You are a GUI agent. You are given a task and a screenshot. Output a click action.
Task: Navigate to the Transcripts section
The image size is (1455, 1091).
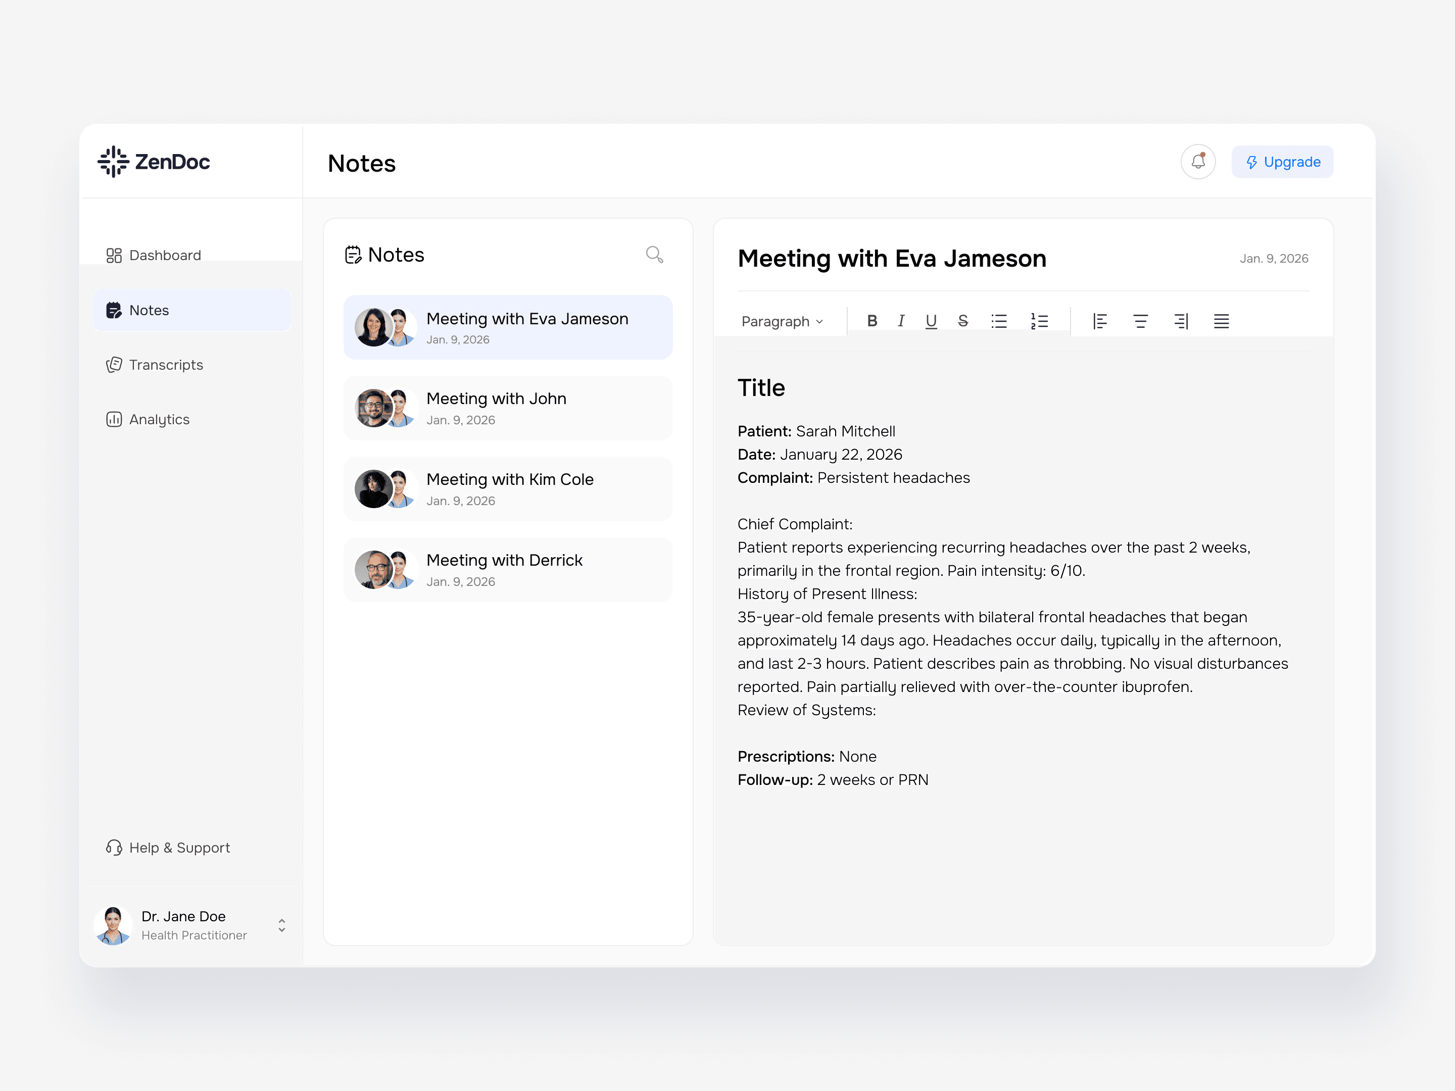click(x=165, y=364)
